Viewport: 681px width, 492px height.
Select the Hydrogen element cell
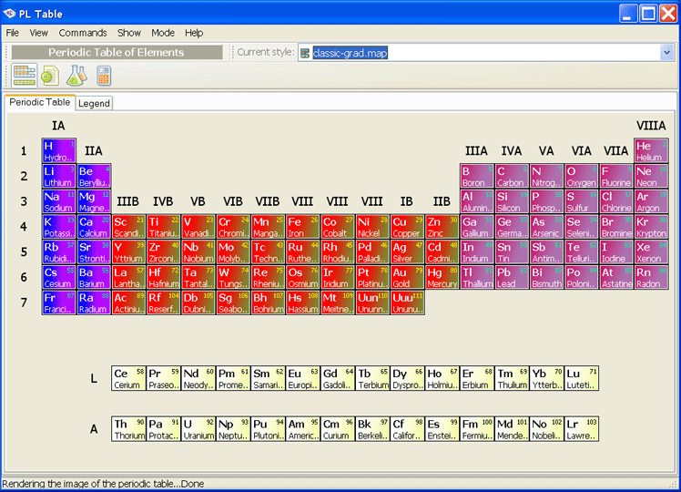click(x=58, y=151)
